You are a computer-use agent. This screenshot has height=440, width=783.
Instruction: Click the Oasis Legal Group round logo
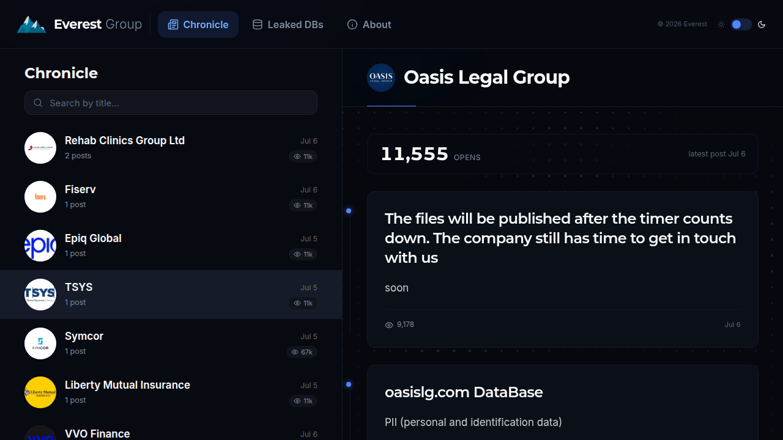click(381, 78)
